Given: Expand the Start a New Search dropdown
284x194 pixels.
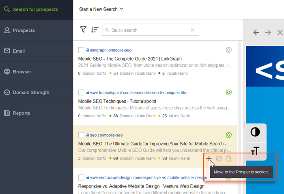Looking at the screenshot, I should pos(101,9).
